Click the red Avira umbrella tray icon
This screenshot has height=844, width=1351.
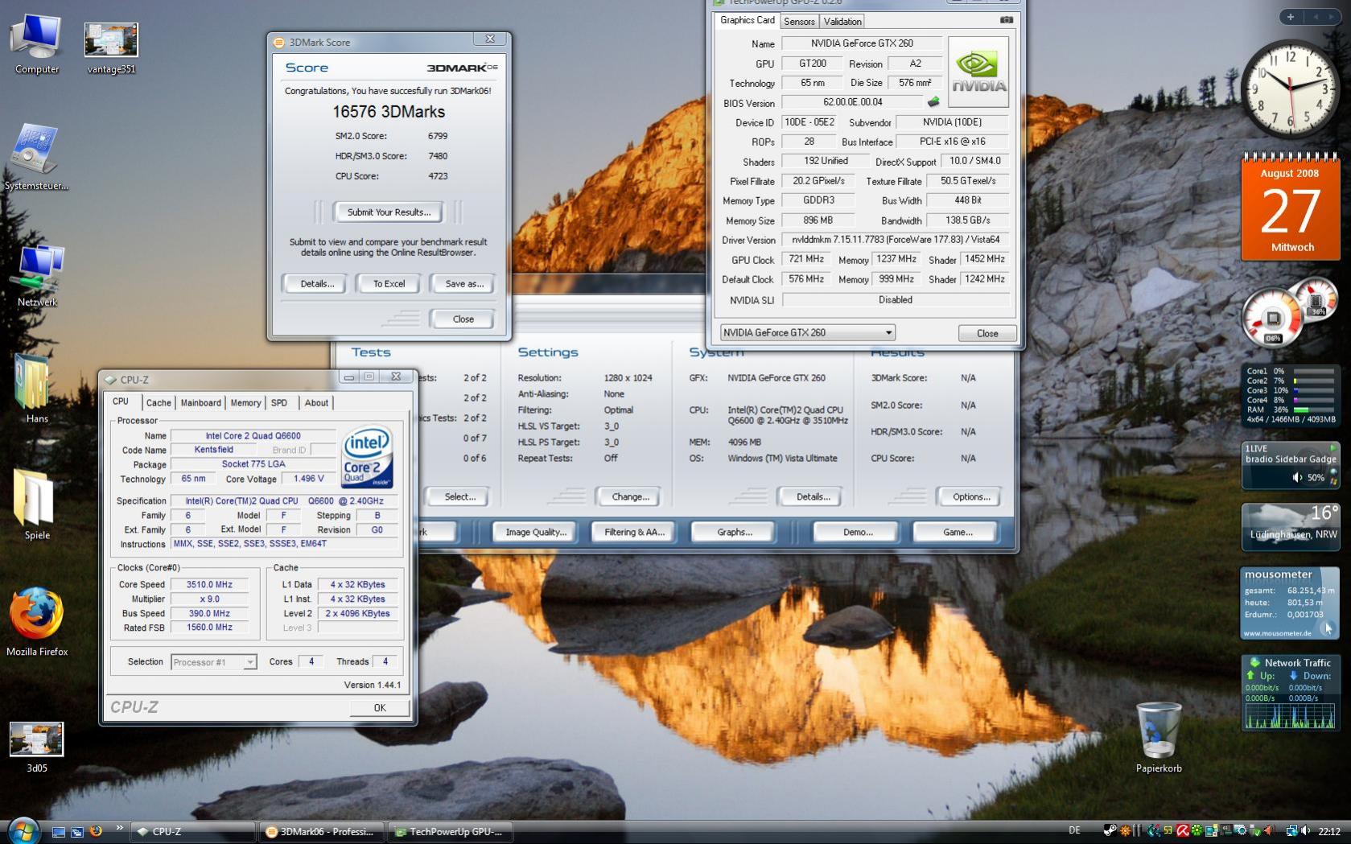pyautogui.click(x=1183, y=831)
